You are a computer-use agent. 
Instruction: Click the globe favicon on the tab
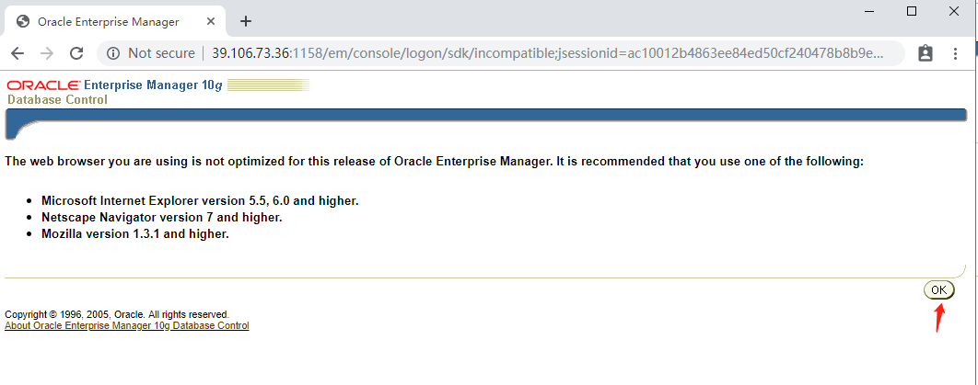point(23,22)
